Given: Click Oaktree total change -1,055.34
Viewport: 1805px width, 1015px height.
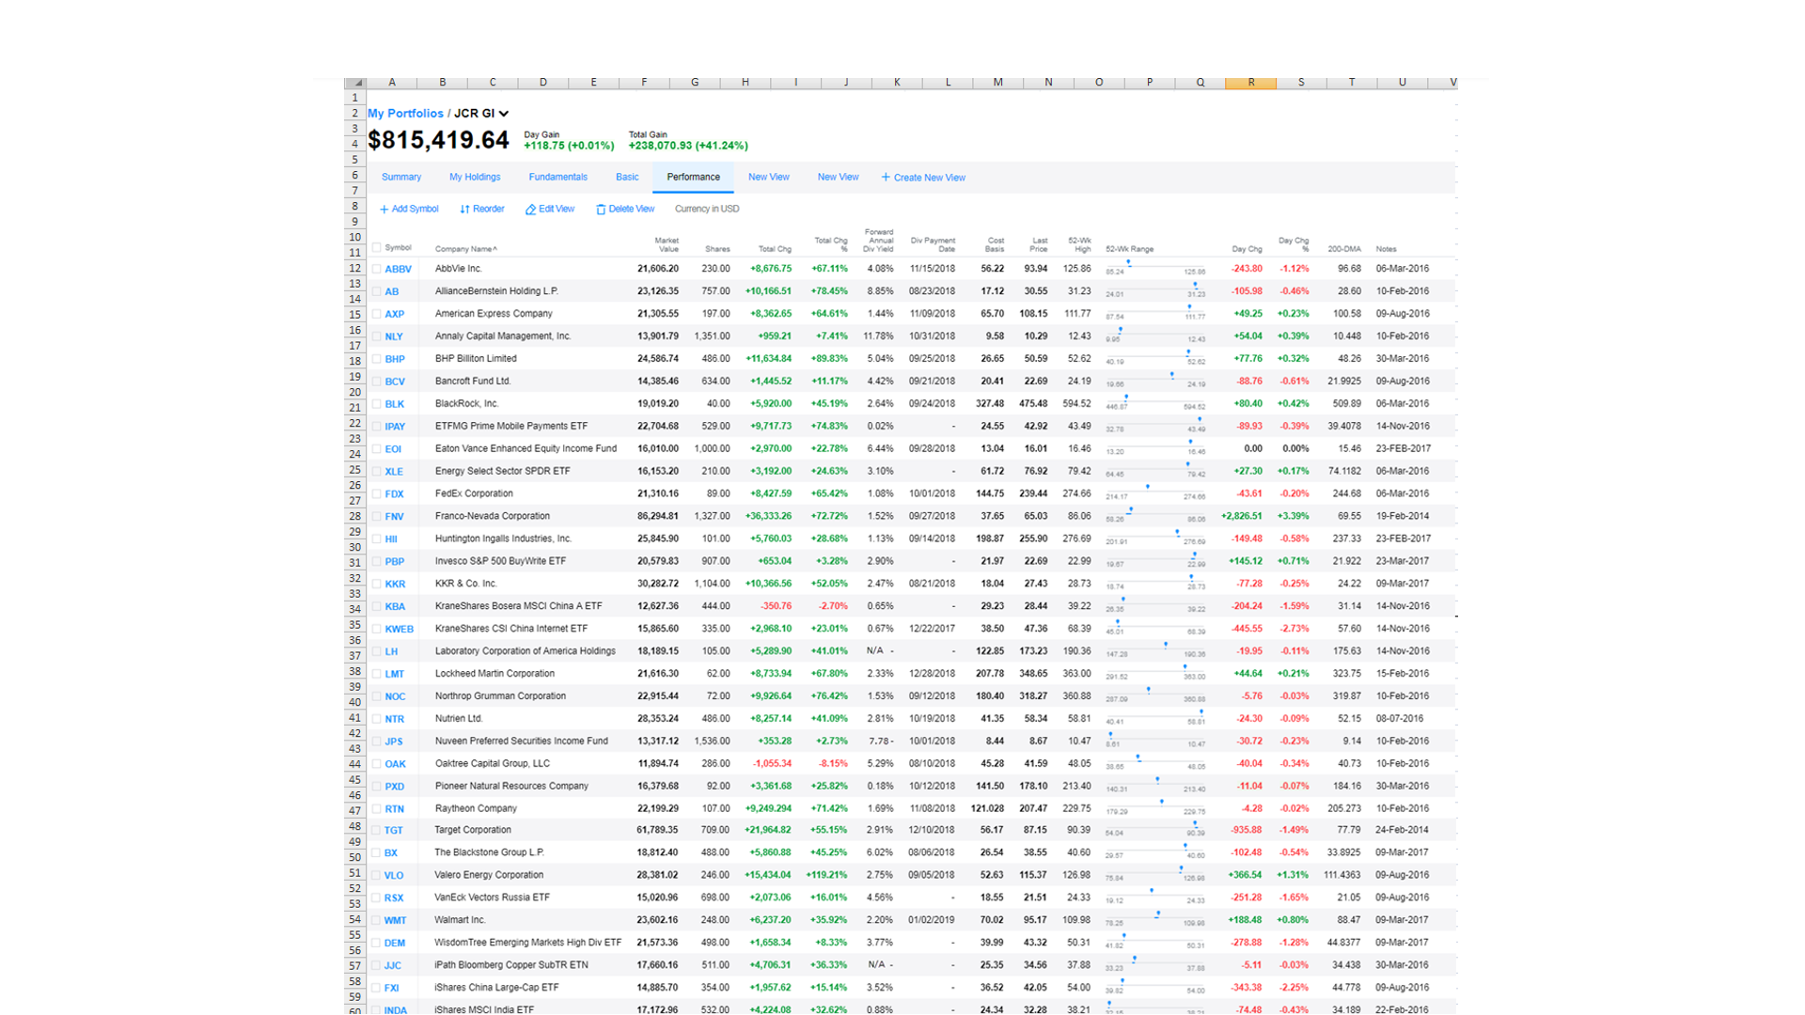Looking at the screenshot, I should tap(770, 763).
